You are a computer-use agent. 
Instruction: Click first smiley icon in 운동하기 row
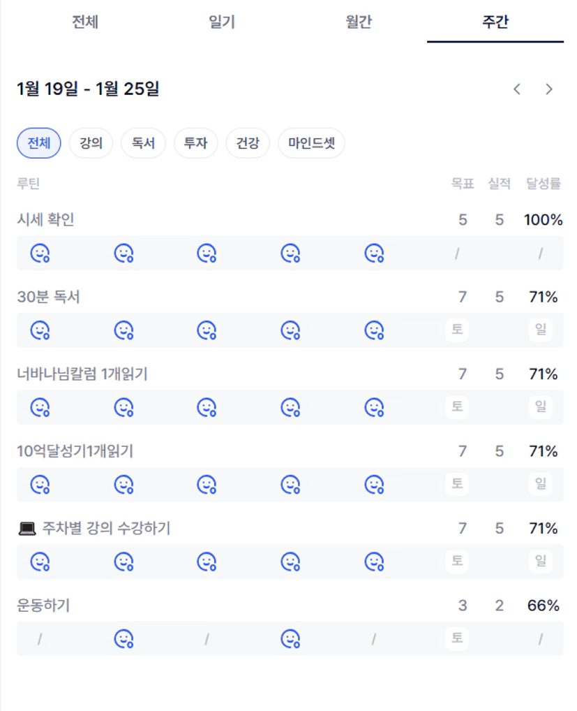(123, 639)
